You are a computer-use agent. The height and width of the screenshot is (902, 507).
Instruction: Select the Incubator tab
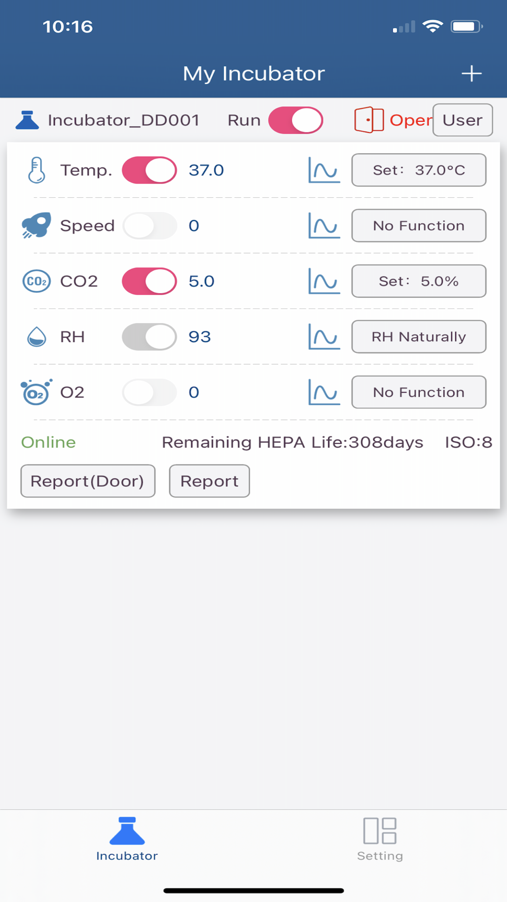tap(127, 839)
